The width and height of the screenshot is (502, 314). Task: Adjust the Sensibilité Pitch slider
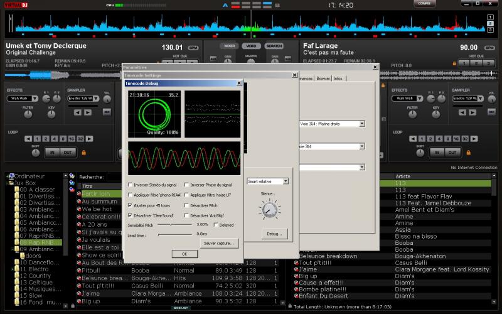coord(171,224)
